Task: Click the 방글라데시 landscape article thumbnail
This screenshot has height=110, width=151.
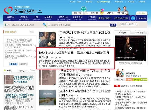Action: [x=48, y=98]
